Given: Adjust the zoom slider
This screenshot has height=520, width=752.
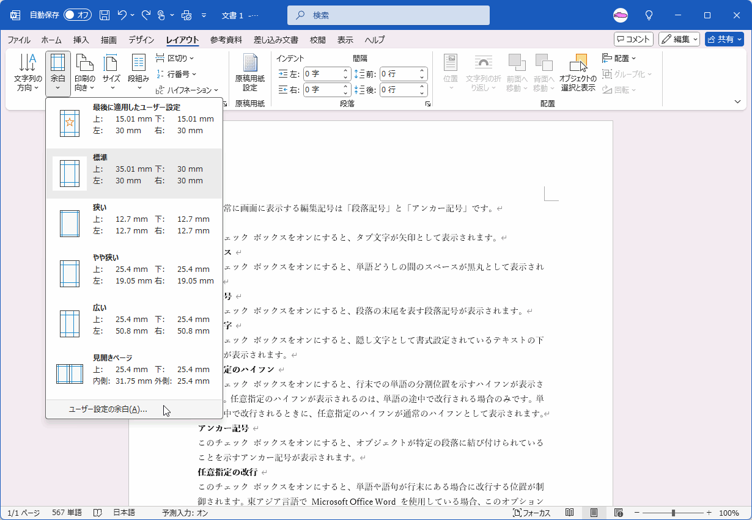Looking at the screenshot, I should click(x=673, y=513).
